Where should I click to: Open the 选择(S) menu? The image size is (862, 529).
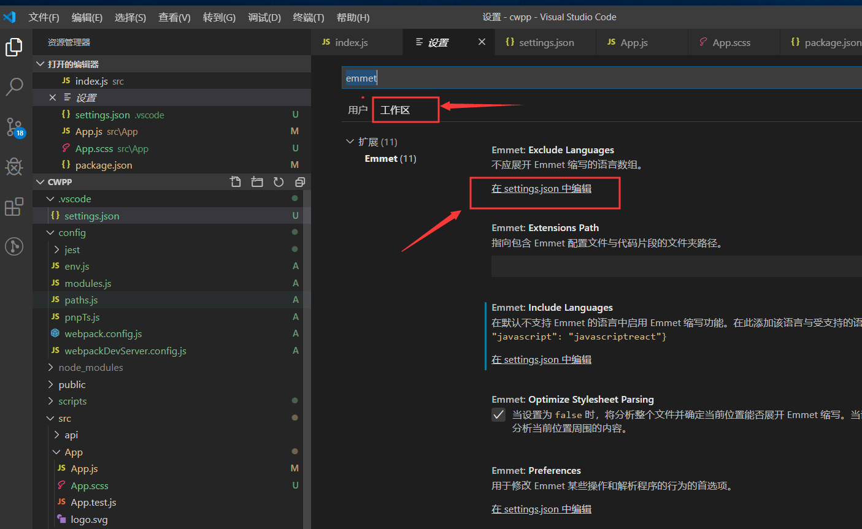coord(131,17)
